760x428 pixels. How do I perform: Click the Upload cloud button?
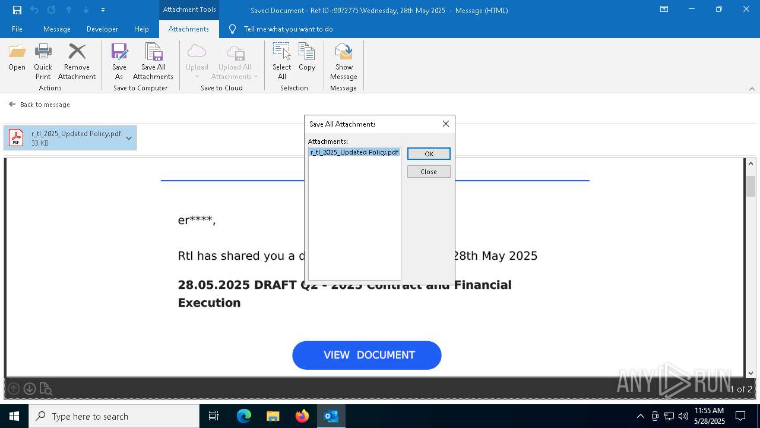tap(197, 61)
